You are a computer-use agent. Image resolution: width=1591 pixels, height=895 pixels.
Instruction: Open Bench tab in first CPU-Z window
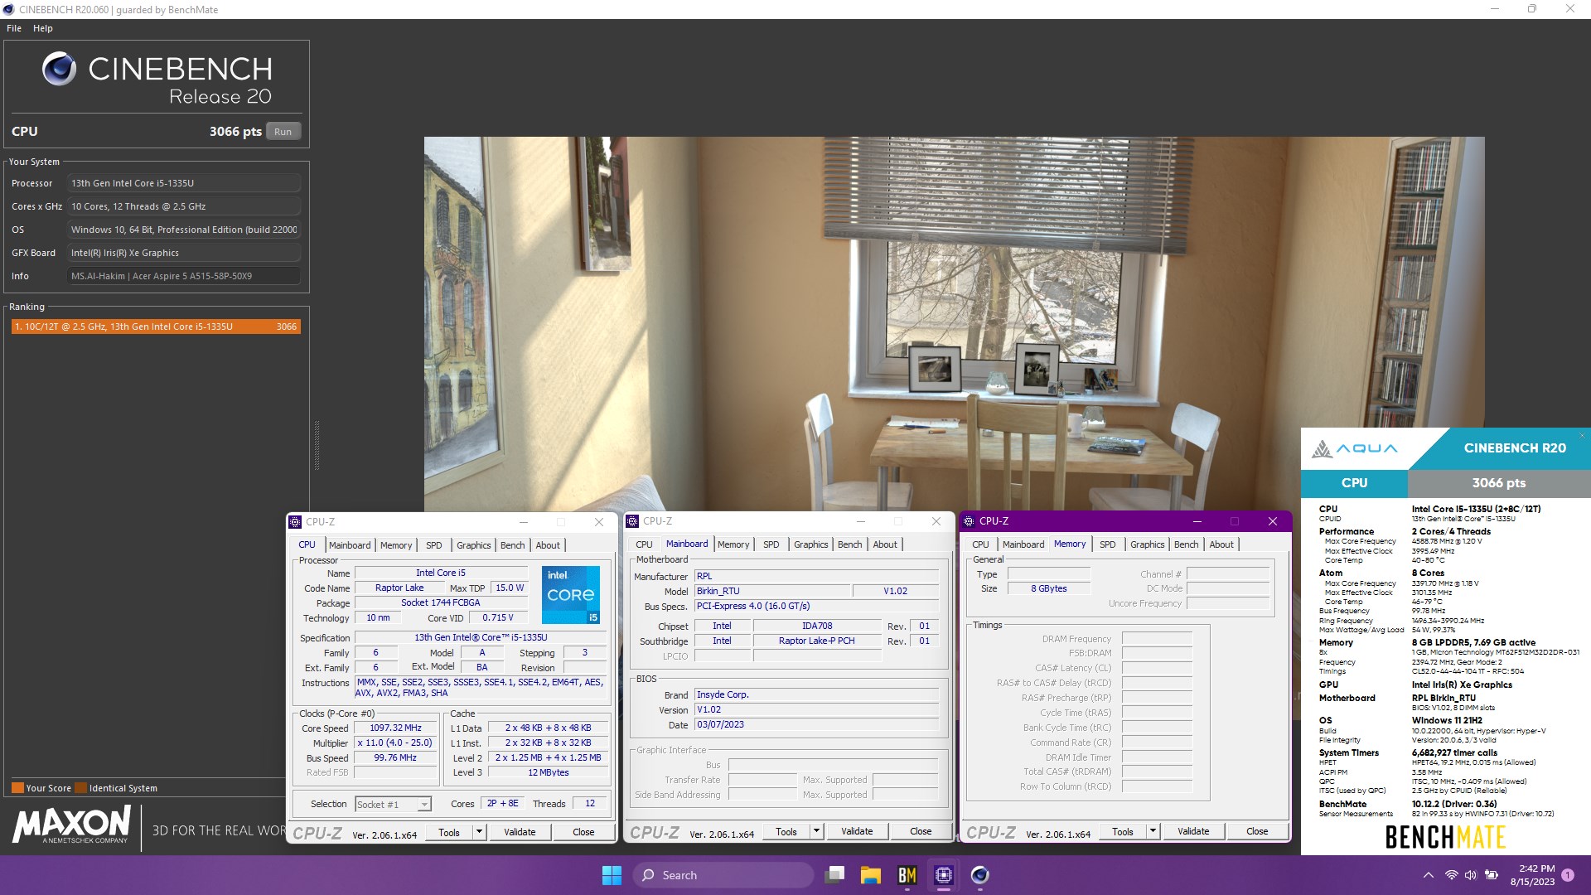point(513,545)
